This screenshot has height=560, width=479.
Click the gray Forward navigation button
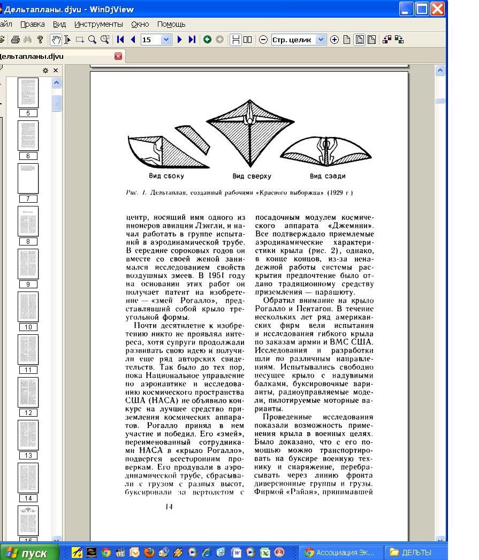pyautogui.click(x=220, y=40)
